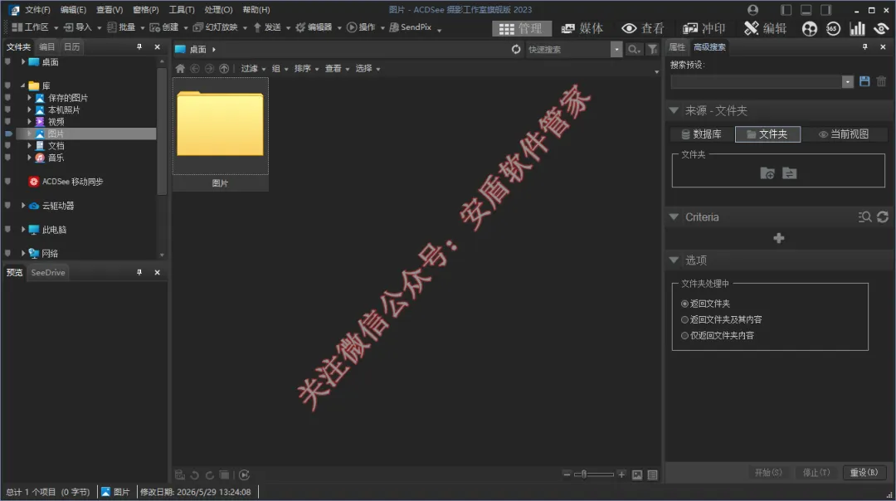Open the 365 mode icon
Screen dimensions: 896x501
pos(833,28)
